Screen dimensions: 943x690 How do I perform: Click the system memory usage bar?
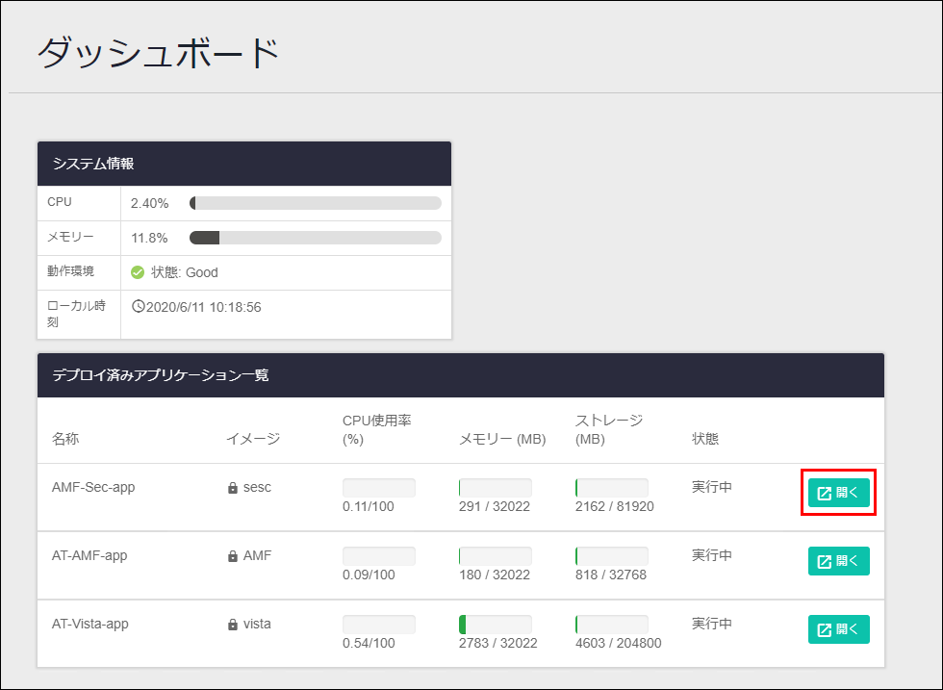point(316,238)
